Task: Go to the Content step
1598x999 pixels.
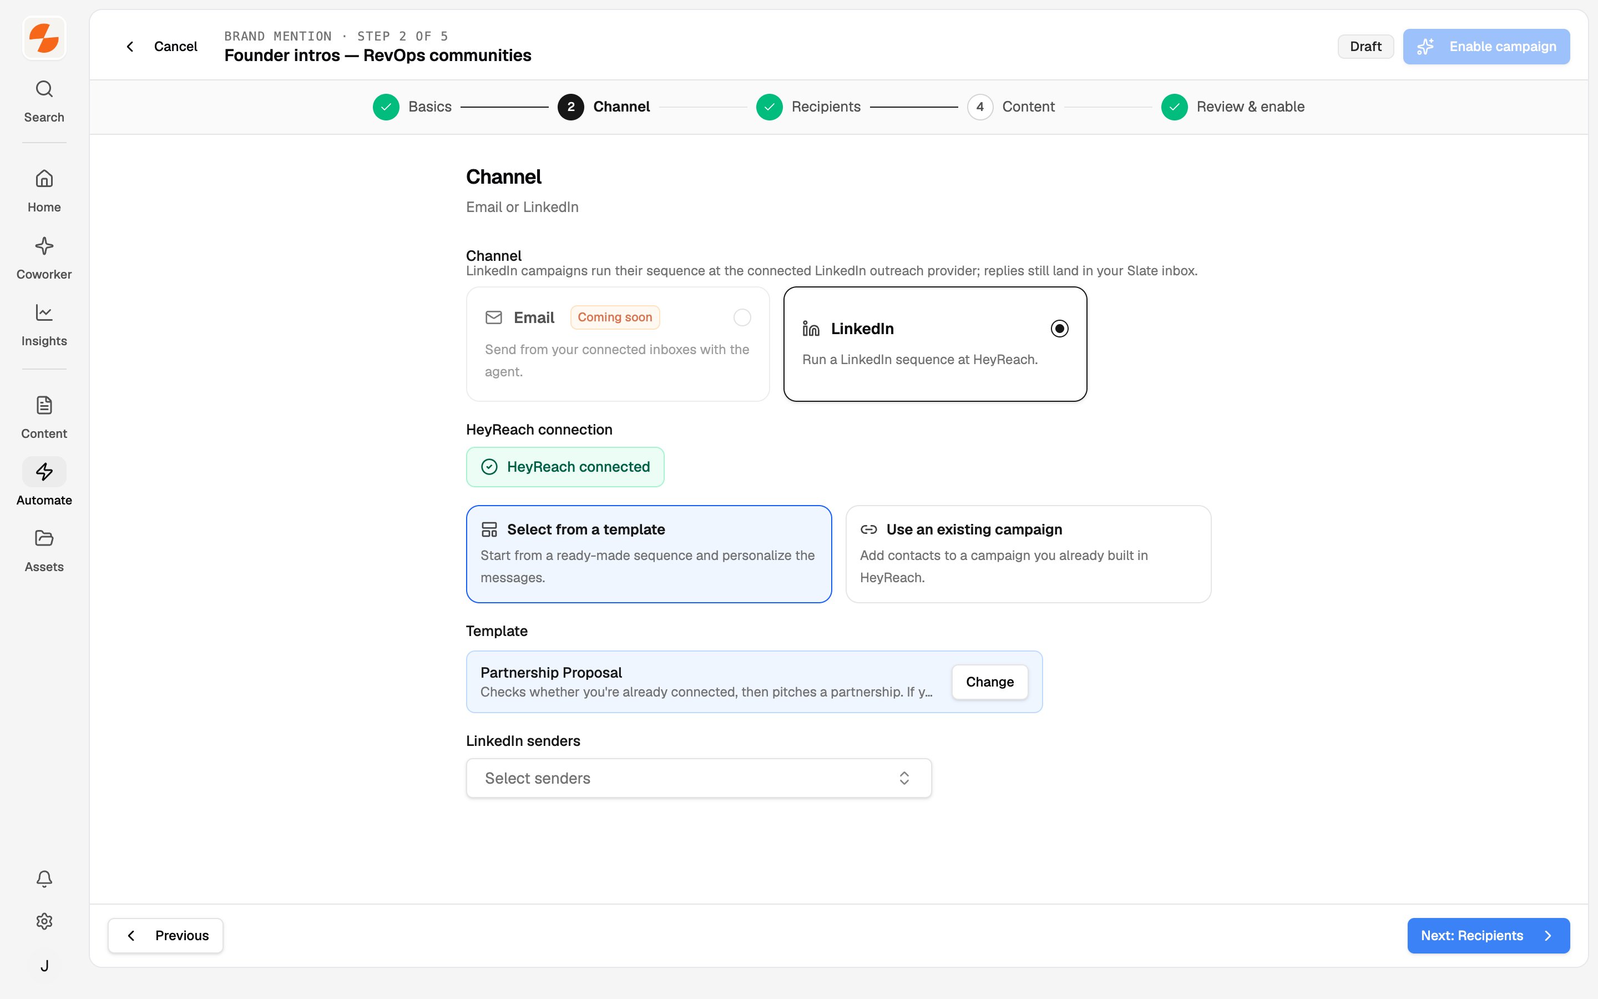Action: click(x=1011, y=107)
